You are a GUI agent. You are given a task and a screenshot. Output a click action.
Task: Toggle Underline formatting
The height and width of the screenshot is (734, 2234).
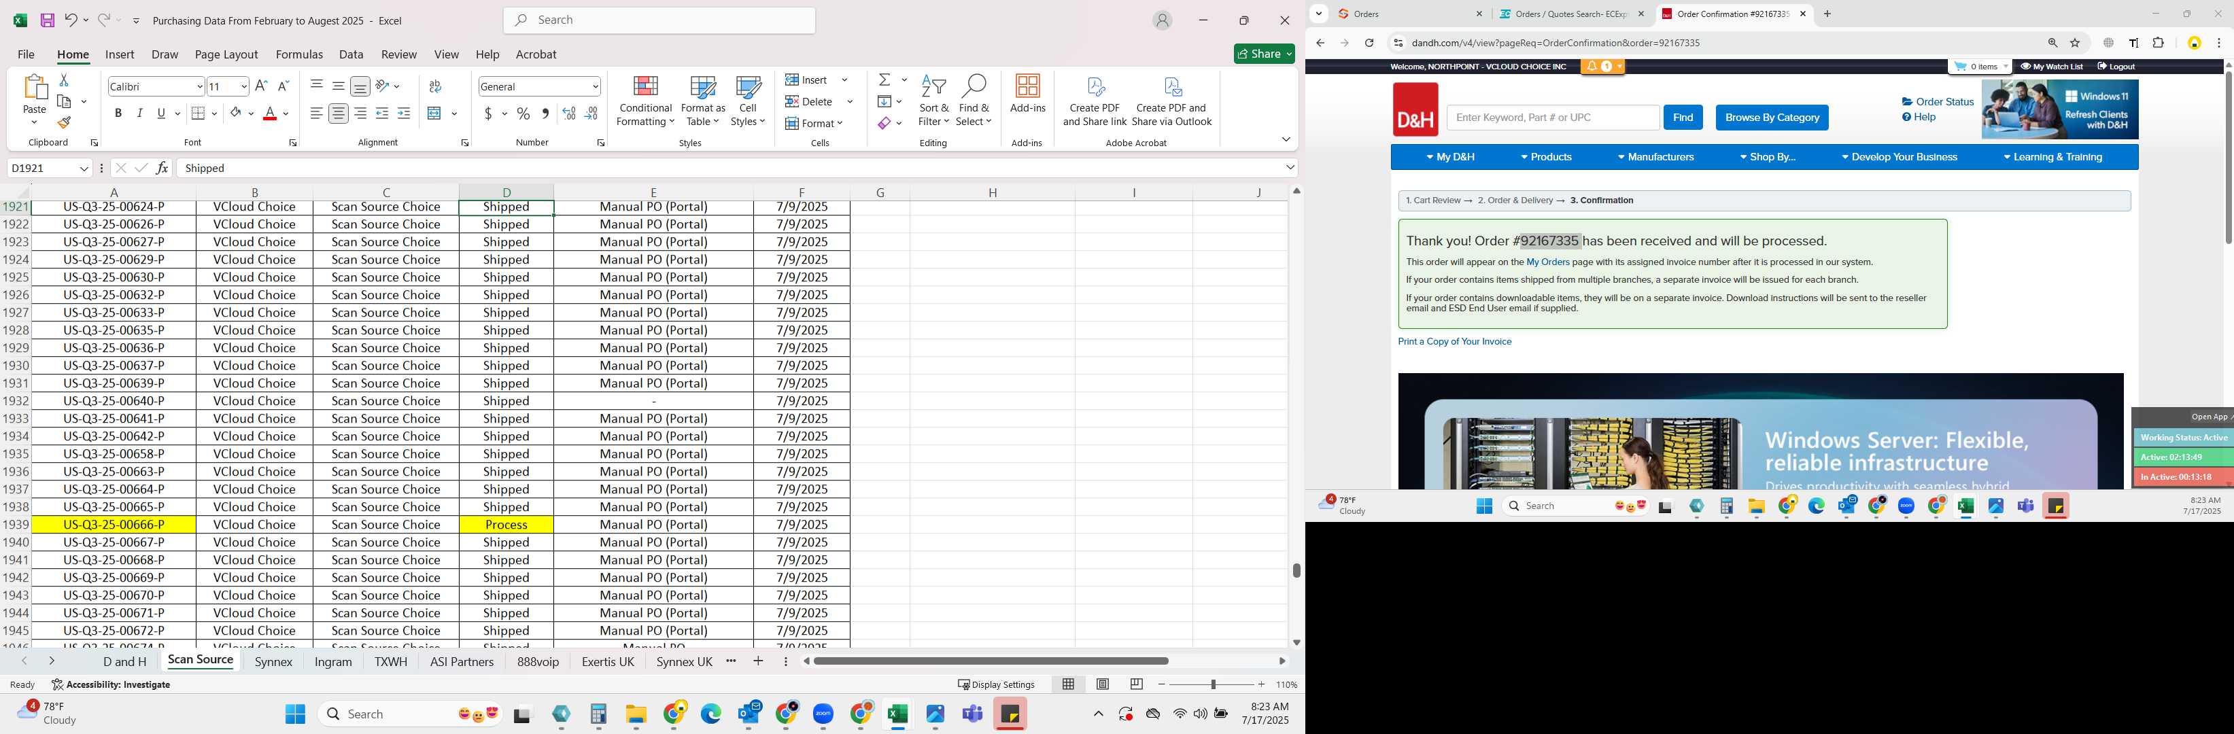click(x=161, y=113)
